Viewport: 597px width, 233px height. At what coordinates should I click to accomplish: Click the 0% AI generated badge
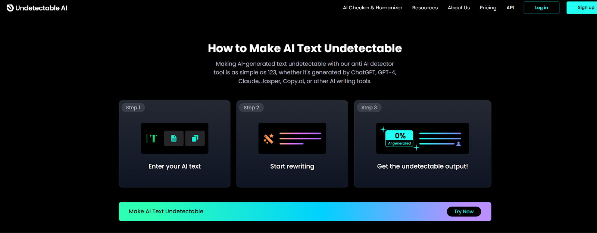[x=399, y=138]
